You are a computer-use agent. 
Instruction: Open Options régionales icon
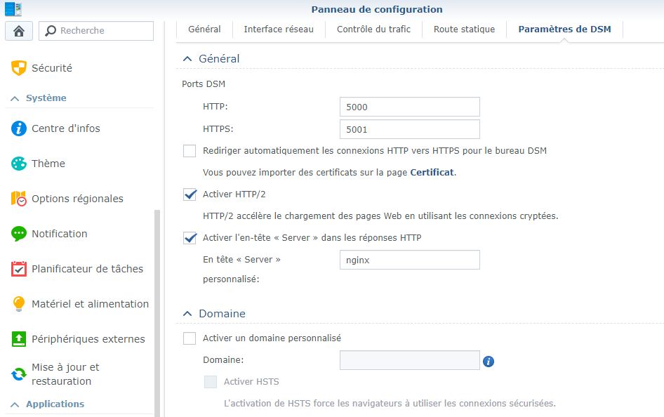19,199
